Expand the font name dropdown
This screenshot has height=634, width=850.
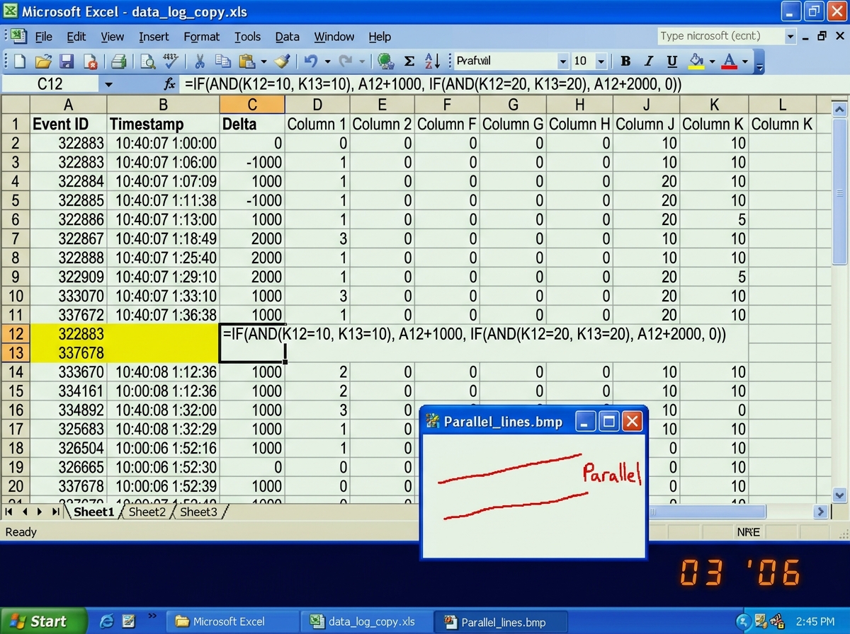[x=563, y=61]
